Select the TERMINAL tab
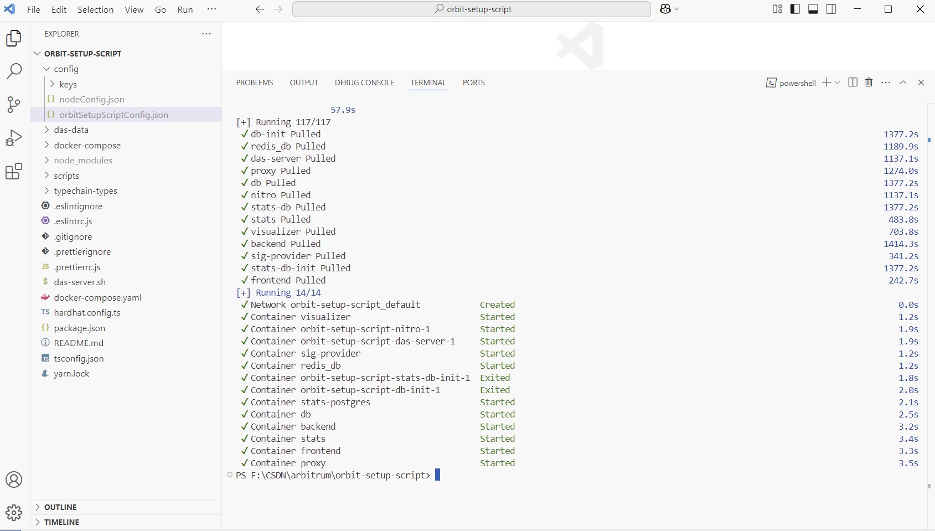935x531 pixels. [428, 83]
